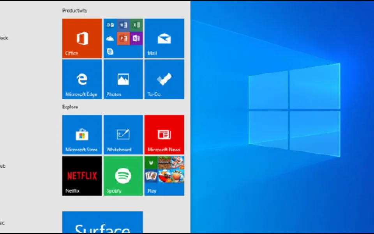Launch Word from the Office apps folder tile
The height and width of the screenshot is (234, 374).
coord(123,25)
